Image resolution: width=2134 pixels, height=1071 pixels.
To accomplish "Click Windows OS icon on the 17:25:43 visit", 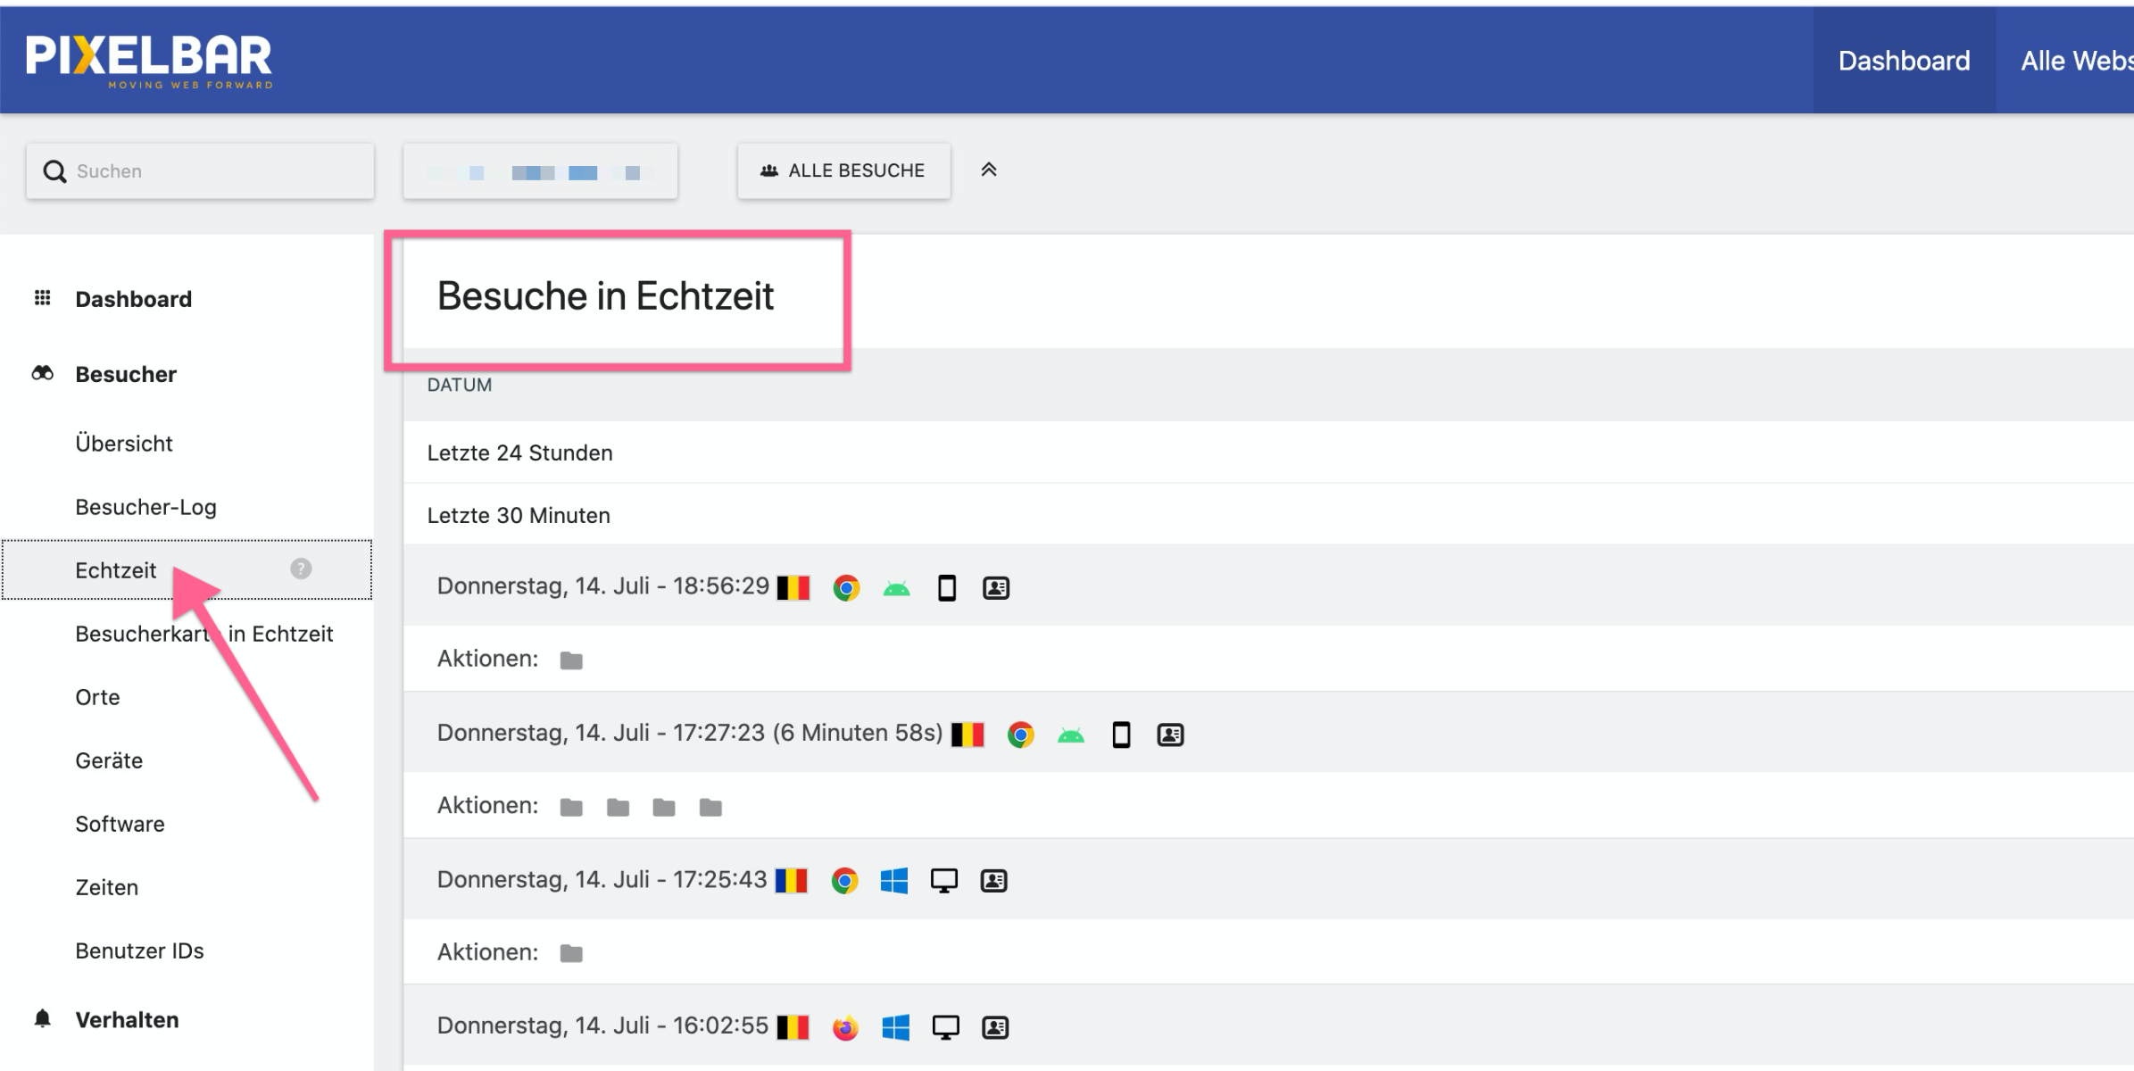I will tap(893, 881).
